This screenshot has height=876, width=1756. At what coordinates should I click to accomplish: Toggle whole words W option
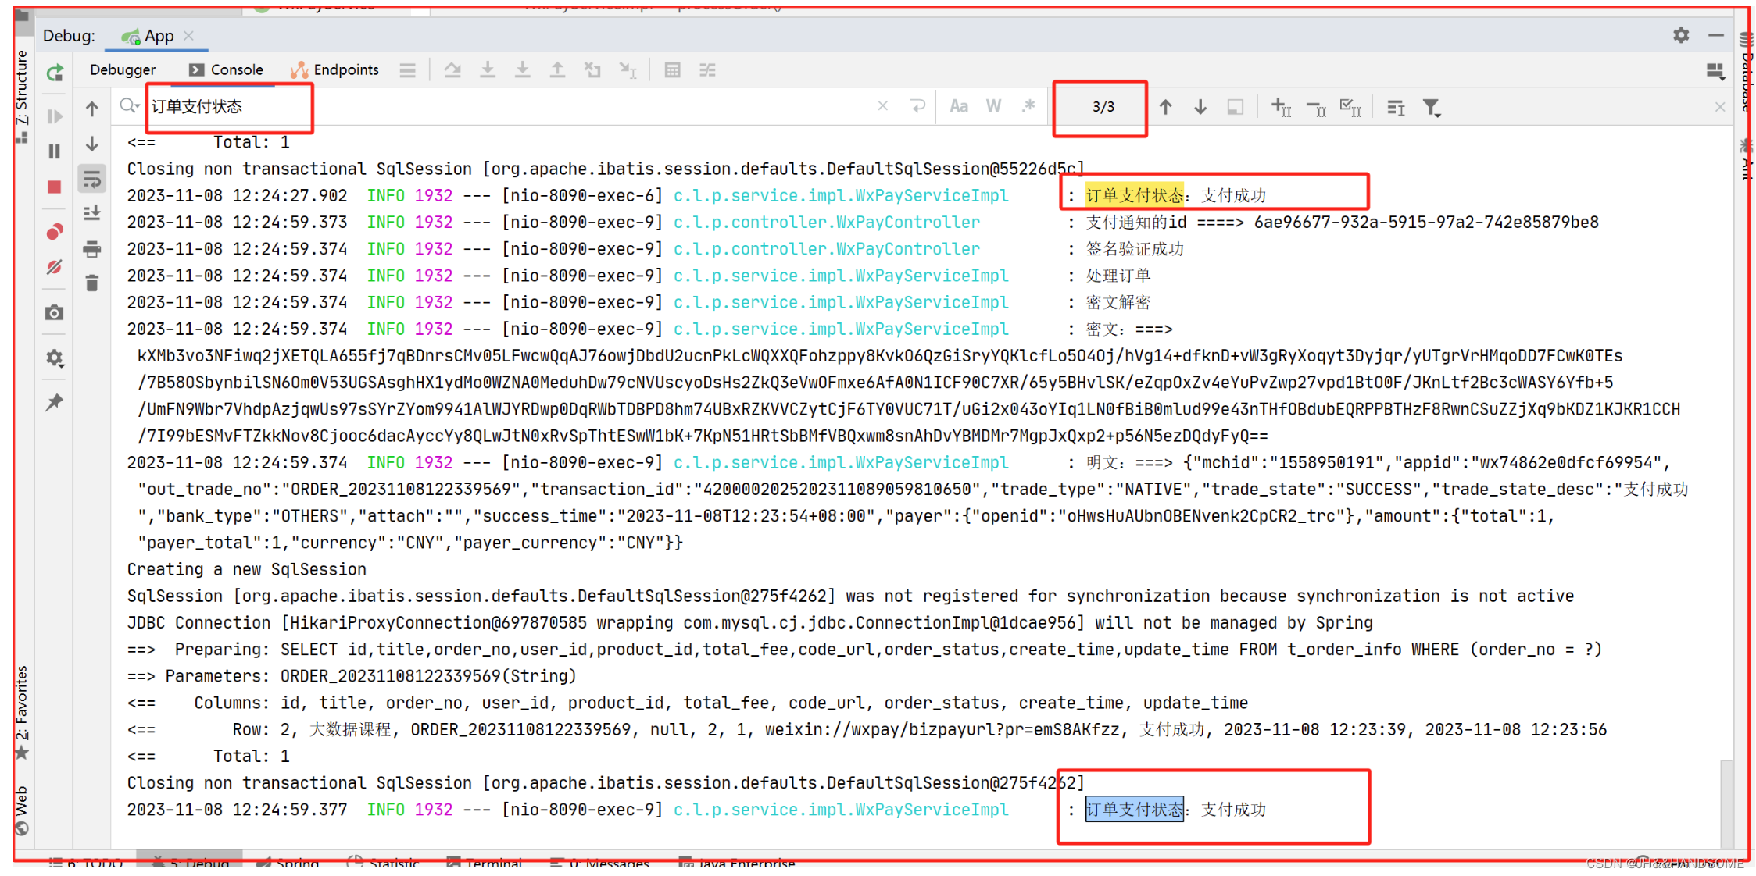[x=994, y=106]
